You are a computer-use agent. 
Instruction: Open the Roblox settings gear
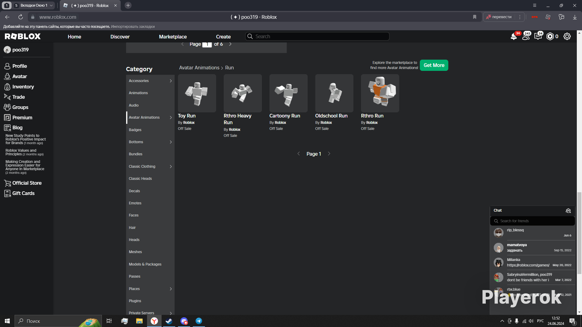tap(567, 37)
